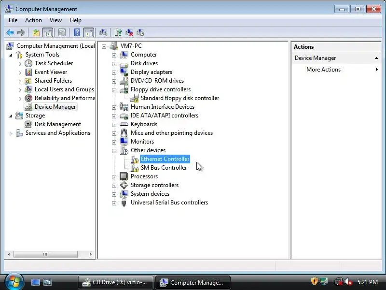This screenshot has width=386, height=290.
Task: Select the Monitors category
Action: coord(142,142)
